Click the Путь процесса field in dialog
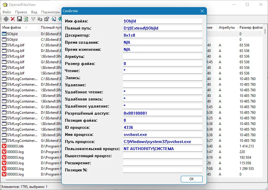The image size is (268, 190). pyautogui.click(x=162, y=142)
